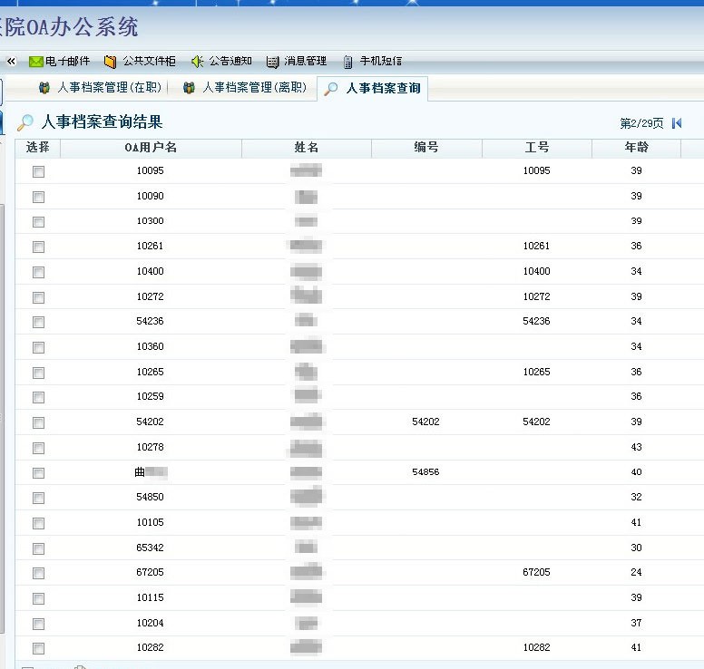Select the checkbox for user 10259
The width and height of the screenshot is (704, 669).
[x=39, y=397]
